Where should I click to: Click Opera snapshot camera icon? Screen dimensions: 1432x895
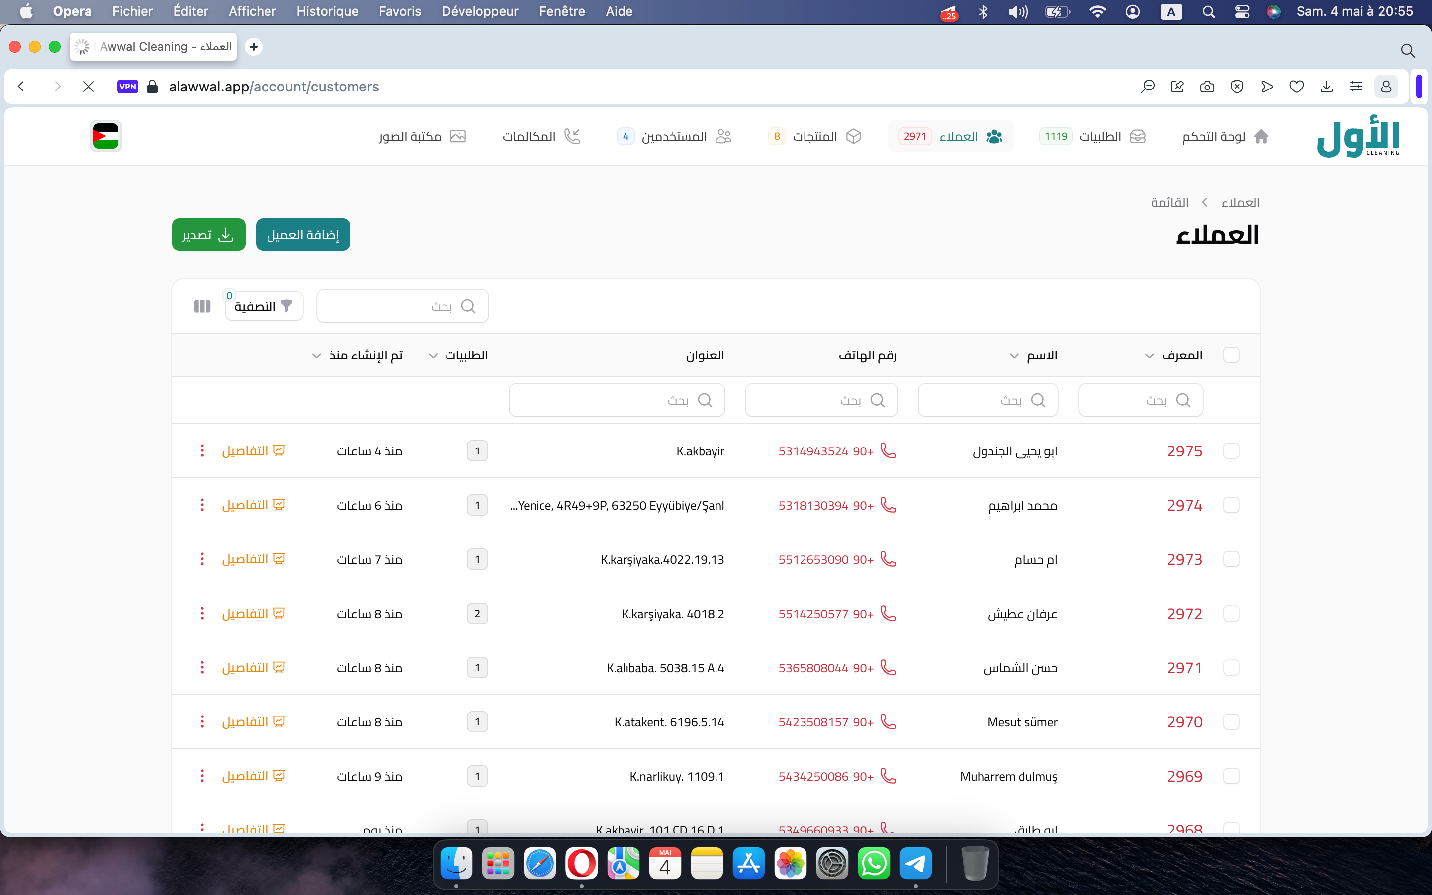(x=1207, y=87)
